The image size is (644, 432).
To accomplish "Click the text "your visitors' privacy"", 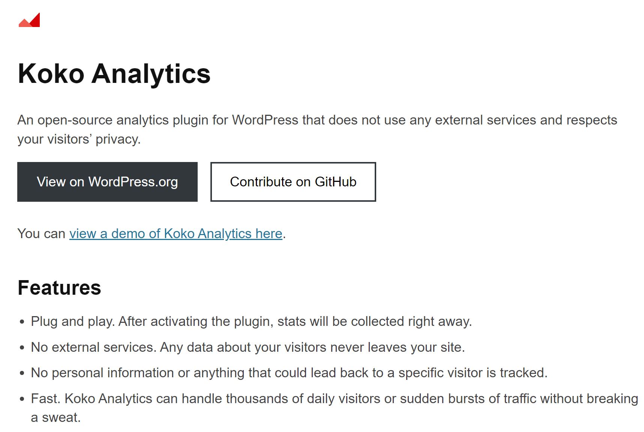I will (79, 139).
